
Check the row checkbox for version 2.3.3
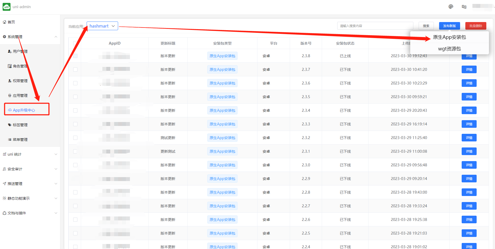coord(75,124)
